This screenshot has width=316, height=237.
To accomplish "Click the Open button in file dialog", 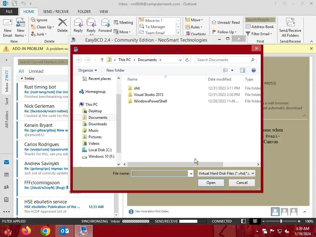I will coord(211,183).
